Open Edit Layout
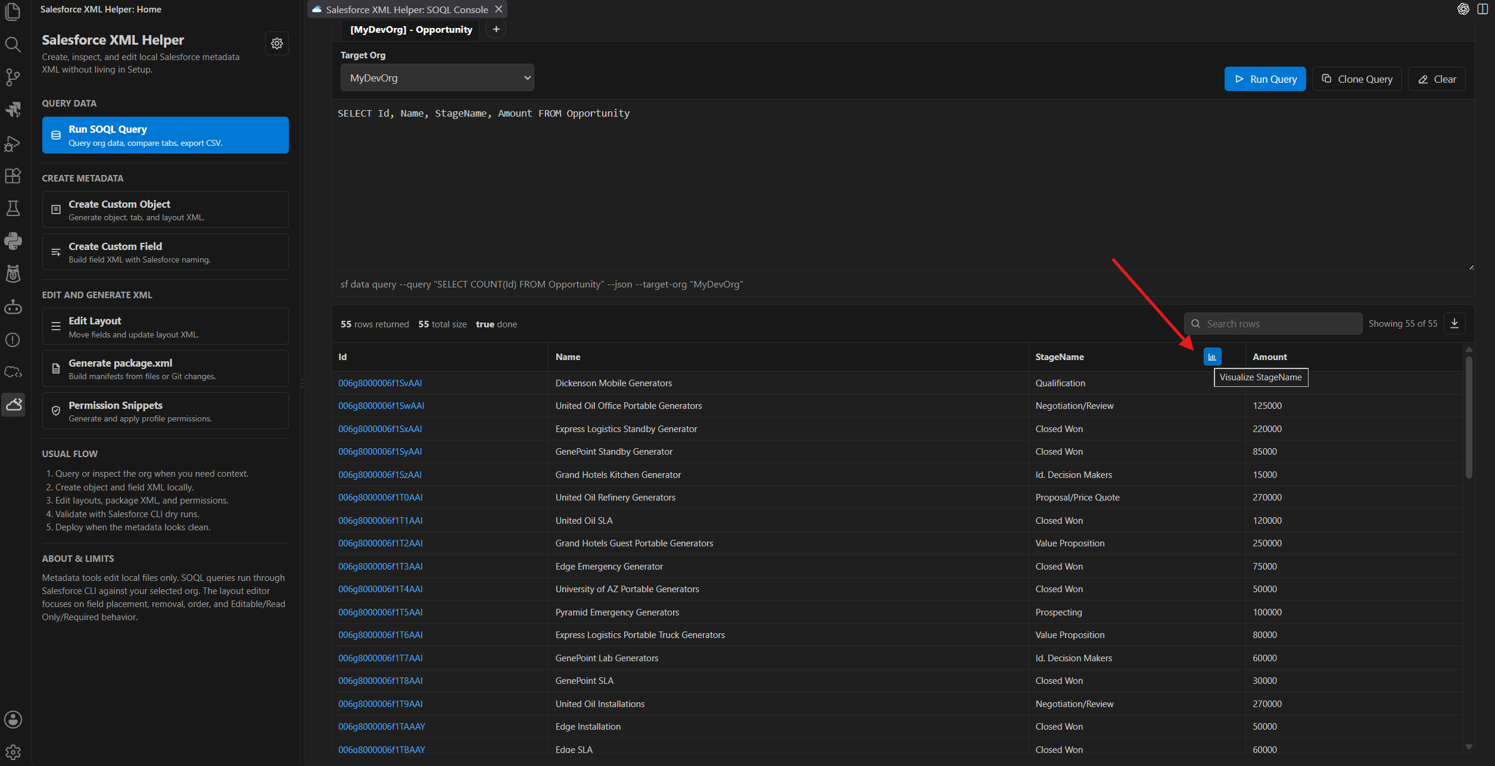Image resolution: width=1495 pixels, height=766 pixels. click(166, 327)
